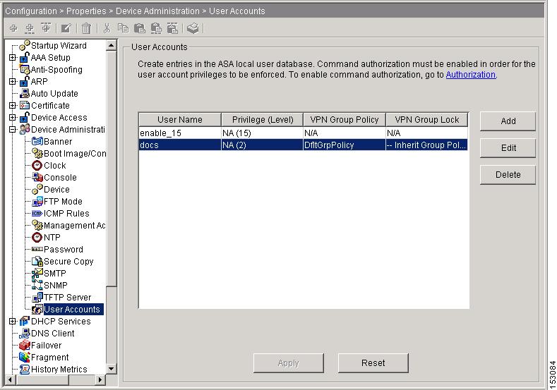Viewport: 557px width, 390px height.
Task: Click tree scrollbar down arrow
Action: tap(111, 369)
